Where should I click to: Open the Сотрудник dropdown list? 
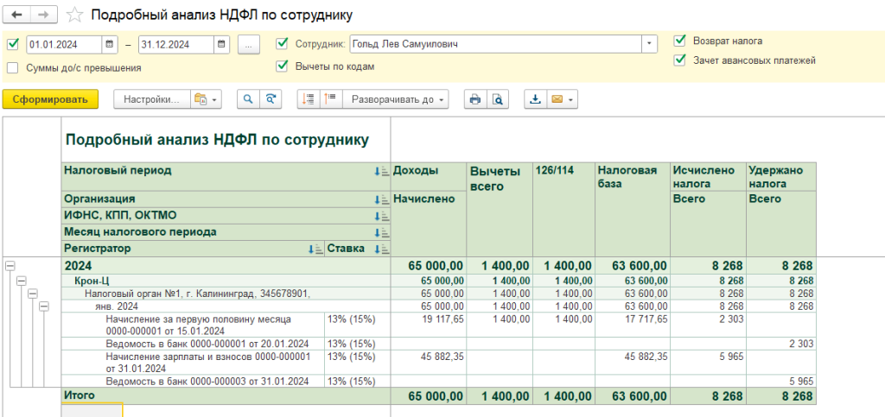(x=649, y=44)
